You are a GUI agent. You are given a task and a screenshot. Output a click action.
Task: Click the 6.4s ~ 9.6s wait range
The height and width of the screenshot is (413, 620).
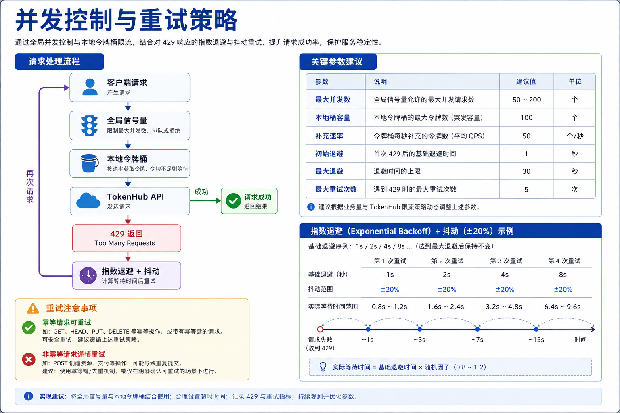point(562,307)
